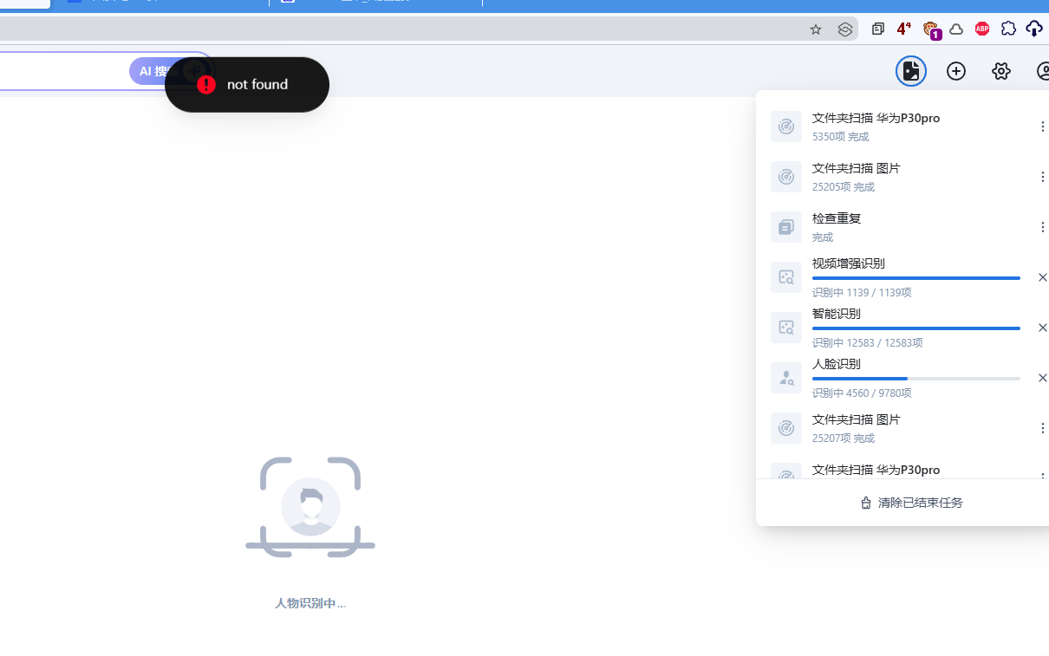
Task: Click the not found toast message
Action: pos(247,84)
